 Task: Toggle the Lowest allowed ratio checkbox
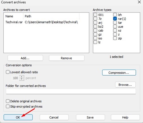coord(8,72)
